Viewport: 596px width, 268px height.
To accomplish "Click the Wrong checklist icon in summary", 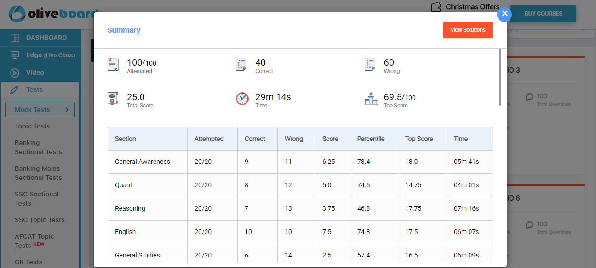I will (x=370, y=64).
